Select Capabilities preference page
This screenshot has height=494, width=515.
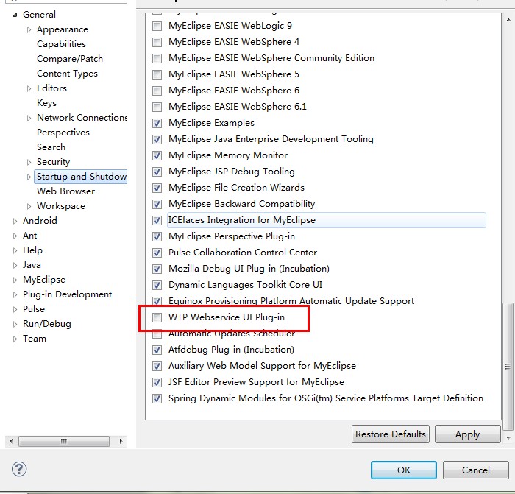click(61, 44)
